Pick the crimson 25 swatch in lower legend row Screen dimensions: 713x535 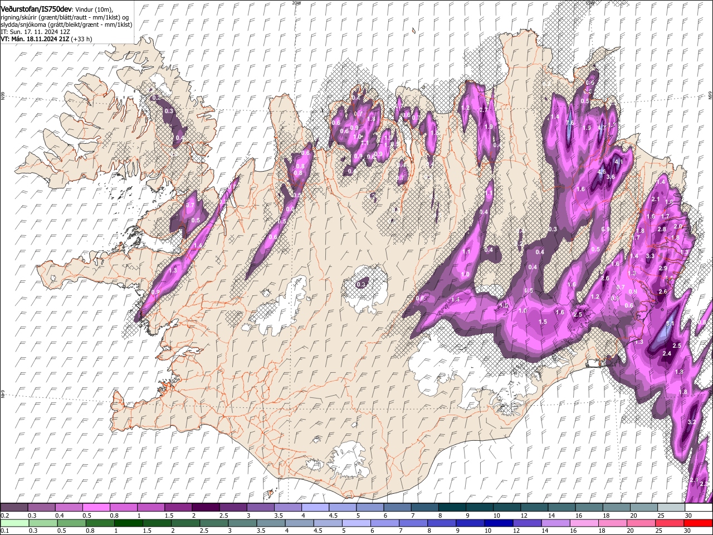(670, 523)
